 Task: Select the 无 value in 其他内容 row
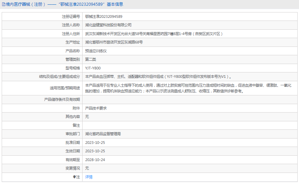tap(87, 117)
